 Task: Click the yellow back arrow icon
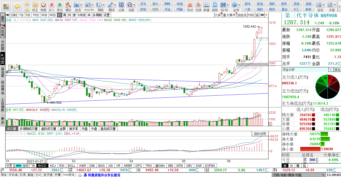click(17, 6)
